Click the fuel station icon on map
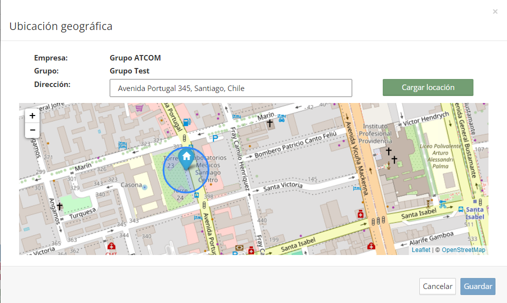This screenshot has height=303, width=507. (x=186, y=121)
